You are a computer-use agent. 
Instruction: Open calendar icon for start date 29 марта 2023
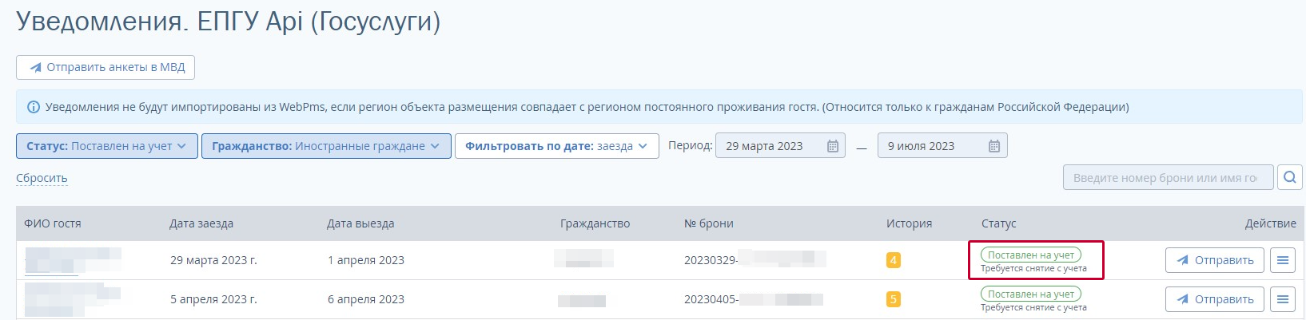pos(832,146)
